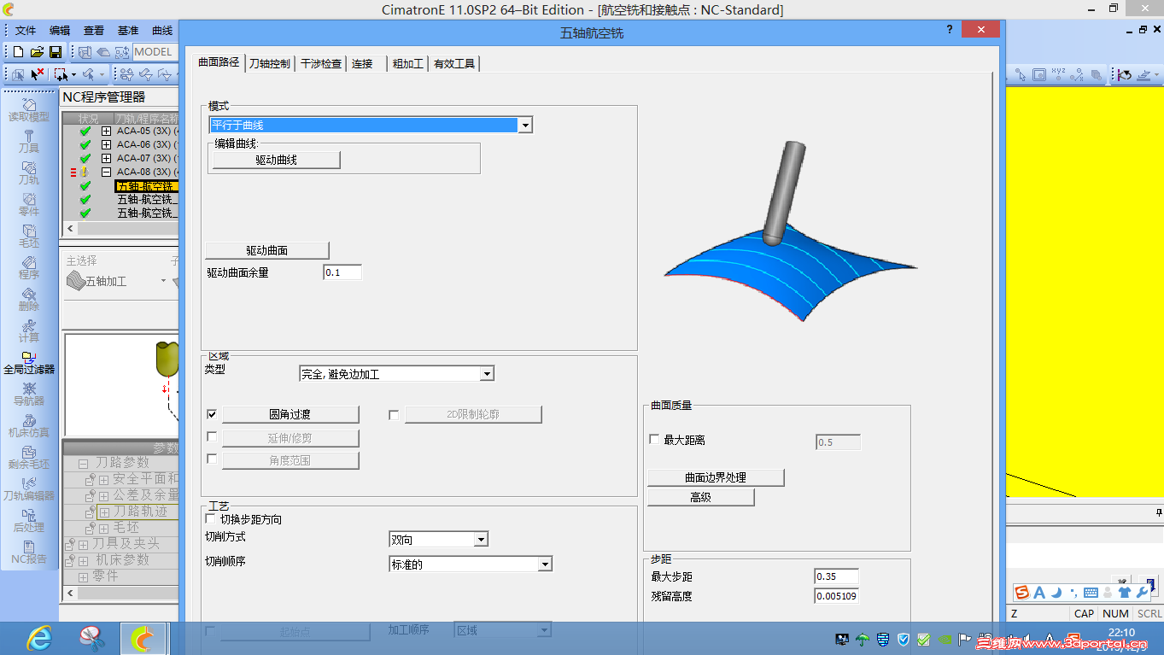Expand the ACA-06 (3X) tree node

[106, 145]
